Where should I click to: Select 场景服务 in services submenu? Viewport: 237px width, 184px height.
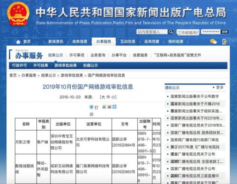140,55
